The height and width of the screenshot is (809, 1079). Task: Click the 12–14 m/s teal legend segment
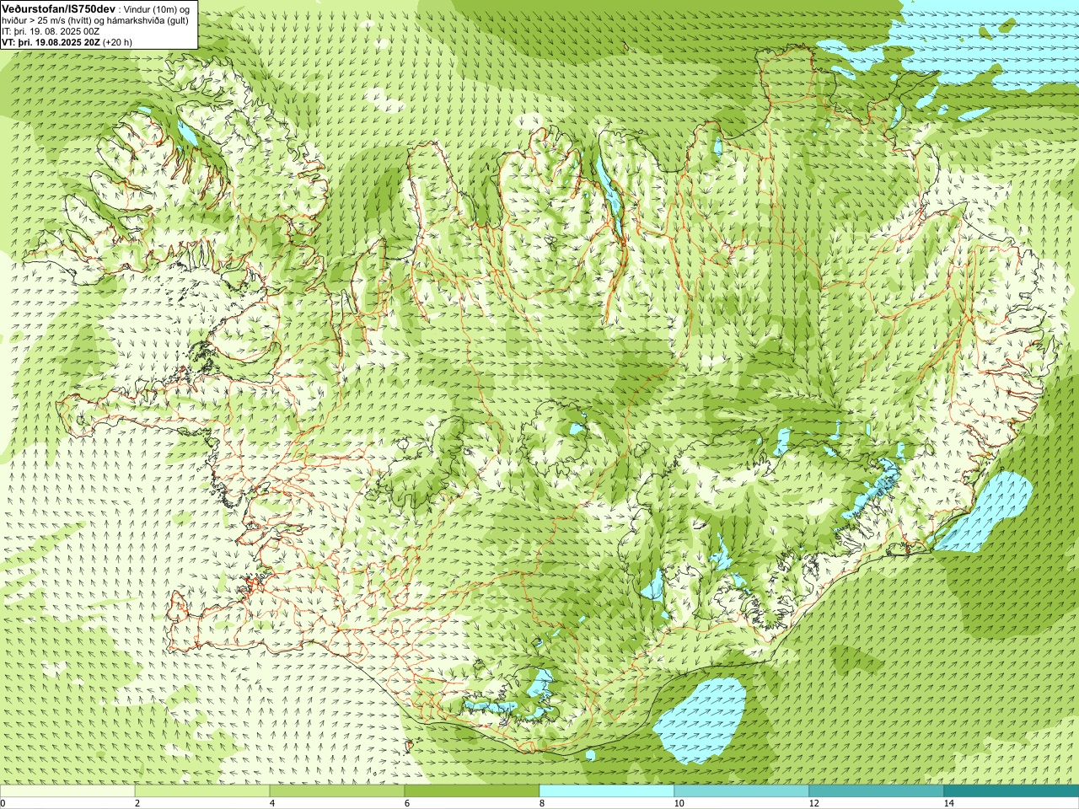877,791
